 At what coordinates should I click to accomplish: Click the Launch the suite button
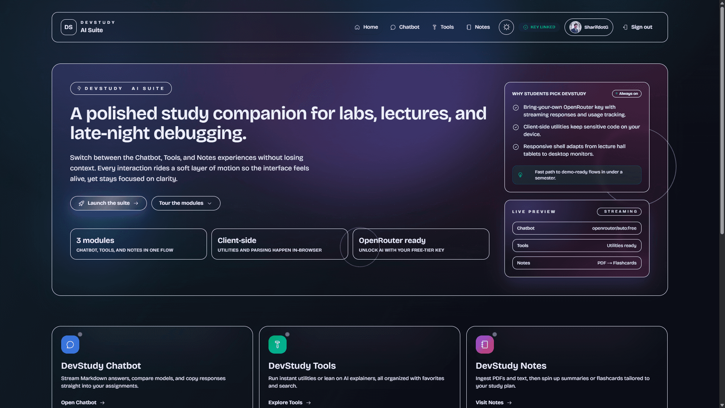[108, 203]
